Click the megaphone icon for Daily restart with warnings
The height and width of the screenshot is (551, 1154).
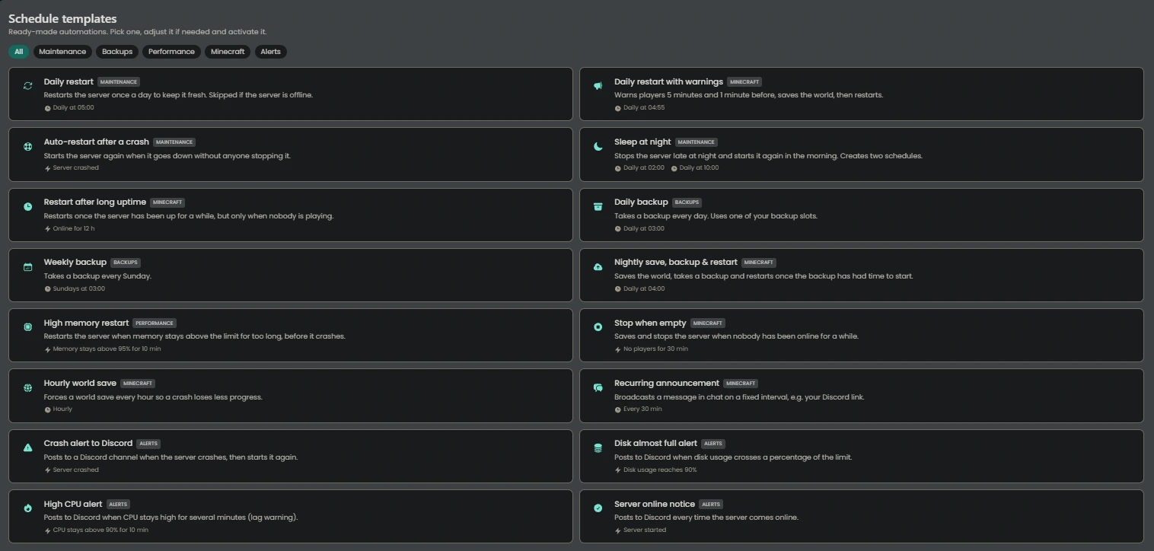pyautogui.click(x=598, y=86)
